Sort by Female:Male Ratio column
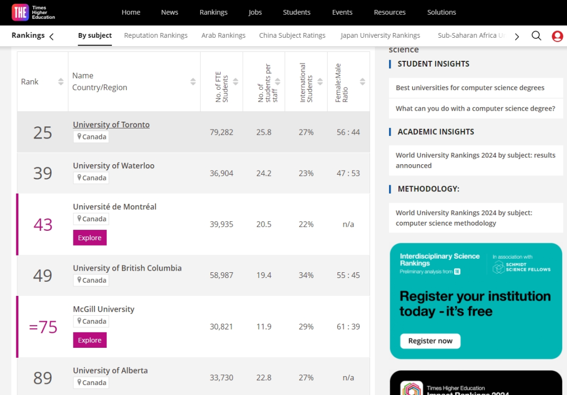567x395 pixels. [362, 82]
